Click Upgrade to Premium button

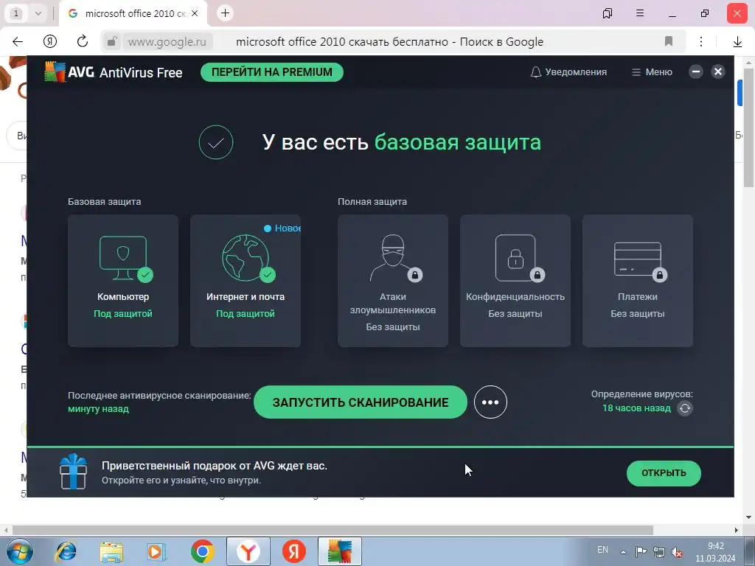pyautogui.click(x=271, y=72)
